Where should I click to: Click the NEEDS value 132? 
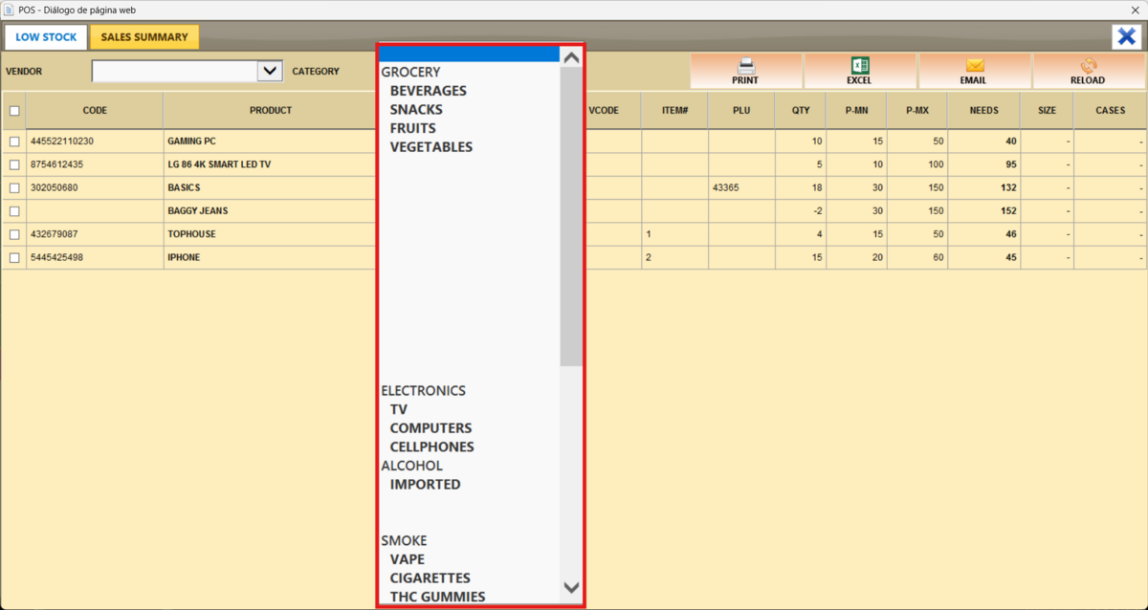point(1007,188)
